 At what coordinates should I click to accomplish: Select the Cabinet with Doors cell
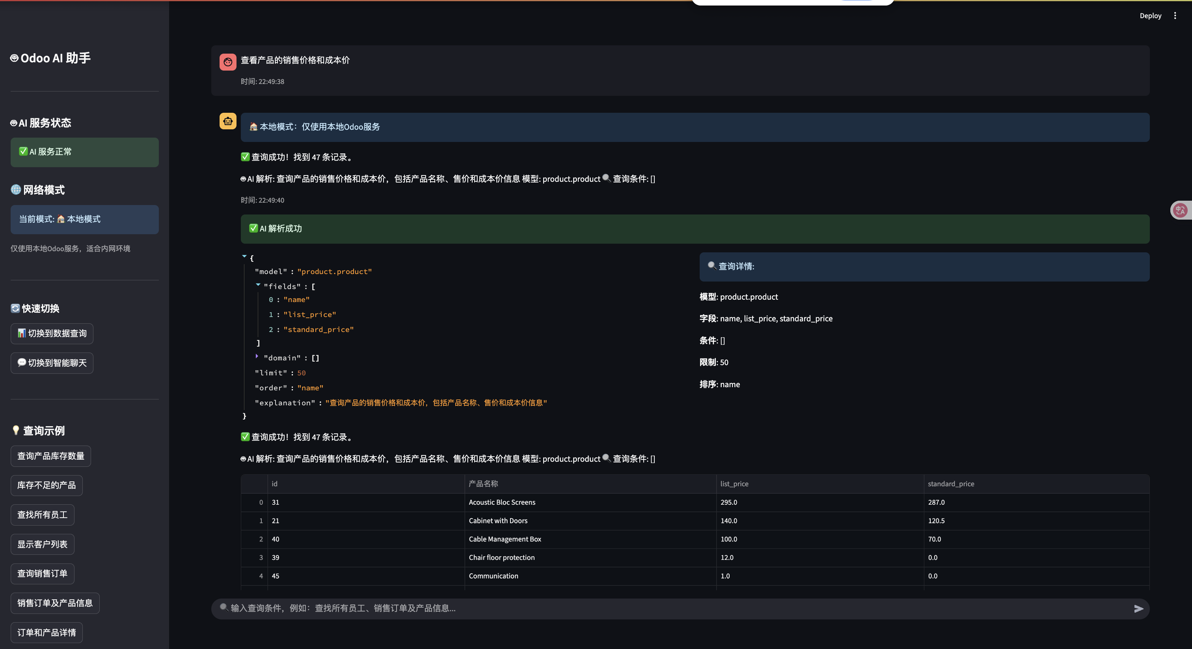pos(590,521)
